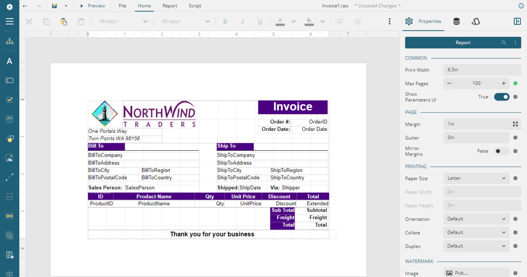Click the Preview button
Viewport: 527px width, 277px height.
point(92,6)
